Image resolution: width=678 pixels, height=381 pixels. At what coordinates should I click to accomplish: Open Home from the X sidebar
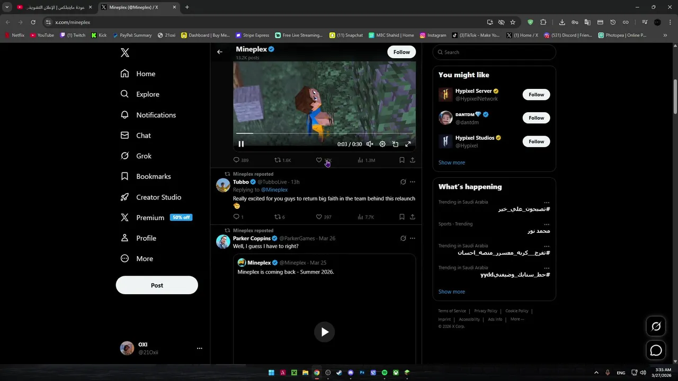tap(138, 74)
